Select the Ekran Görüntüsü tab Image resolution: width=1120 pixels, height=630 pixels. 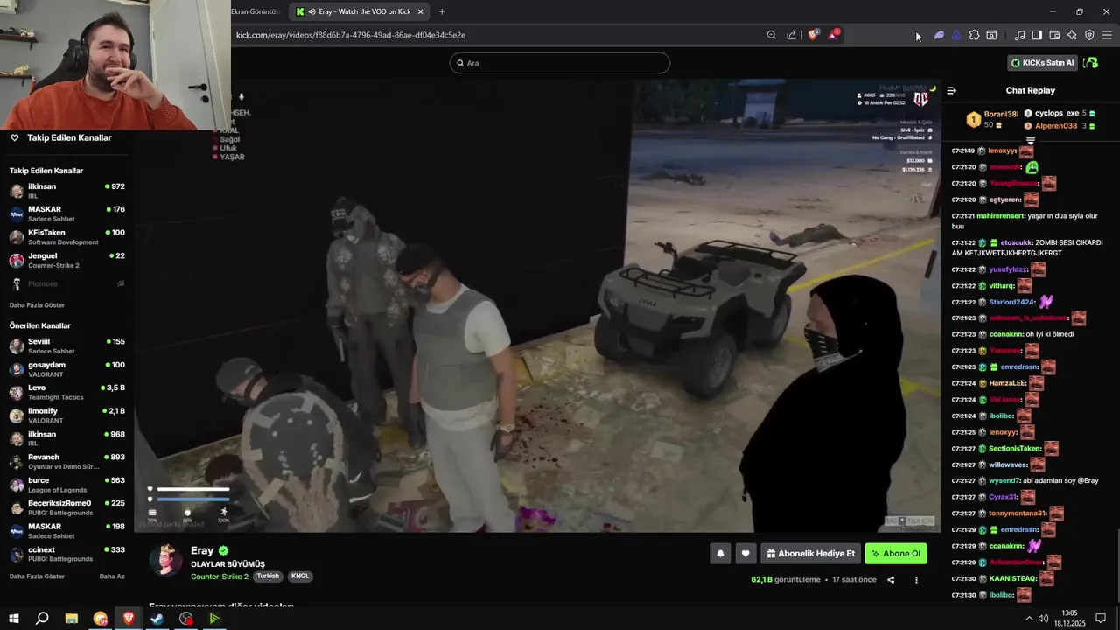click(x=255, y=11)
